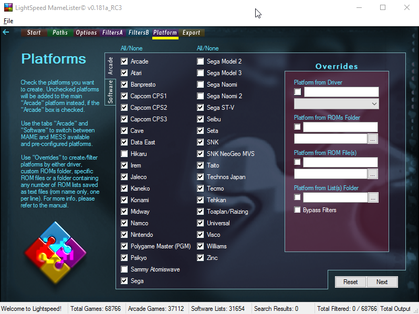Click the MameLister app icon in title bar
Viewport: 419px width, 314px height.
(8, 7)
